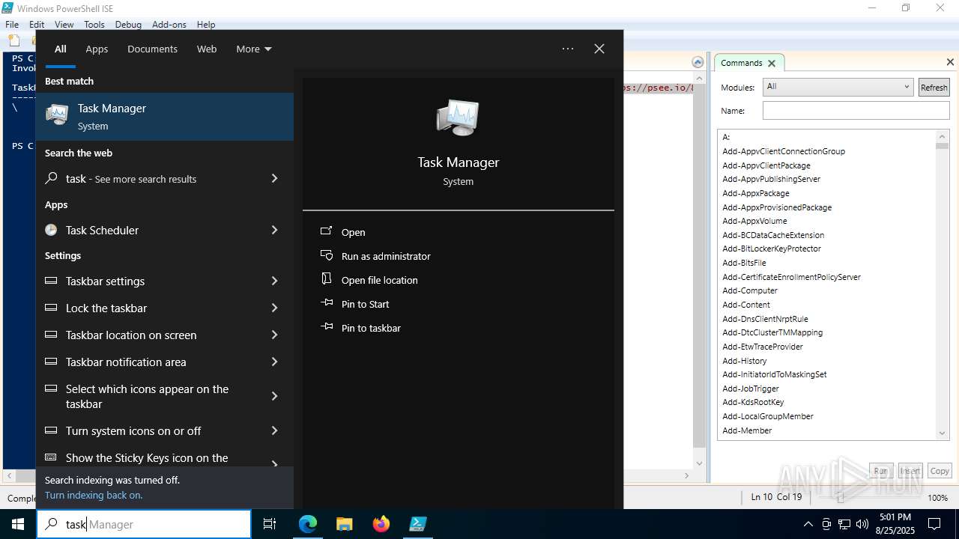
Task: Click the Copy button in Commands pane
Action: coord(940,471)
